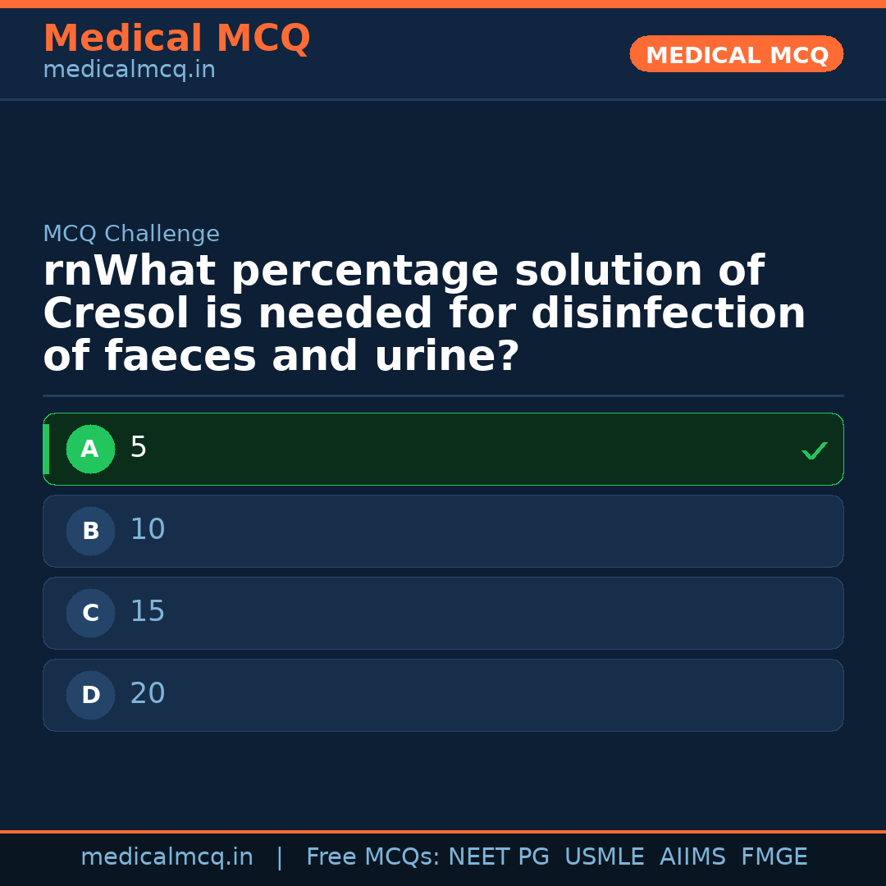Open medicalmcq.in link in footer

[x=167, y=857]
